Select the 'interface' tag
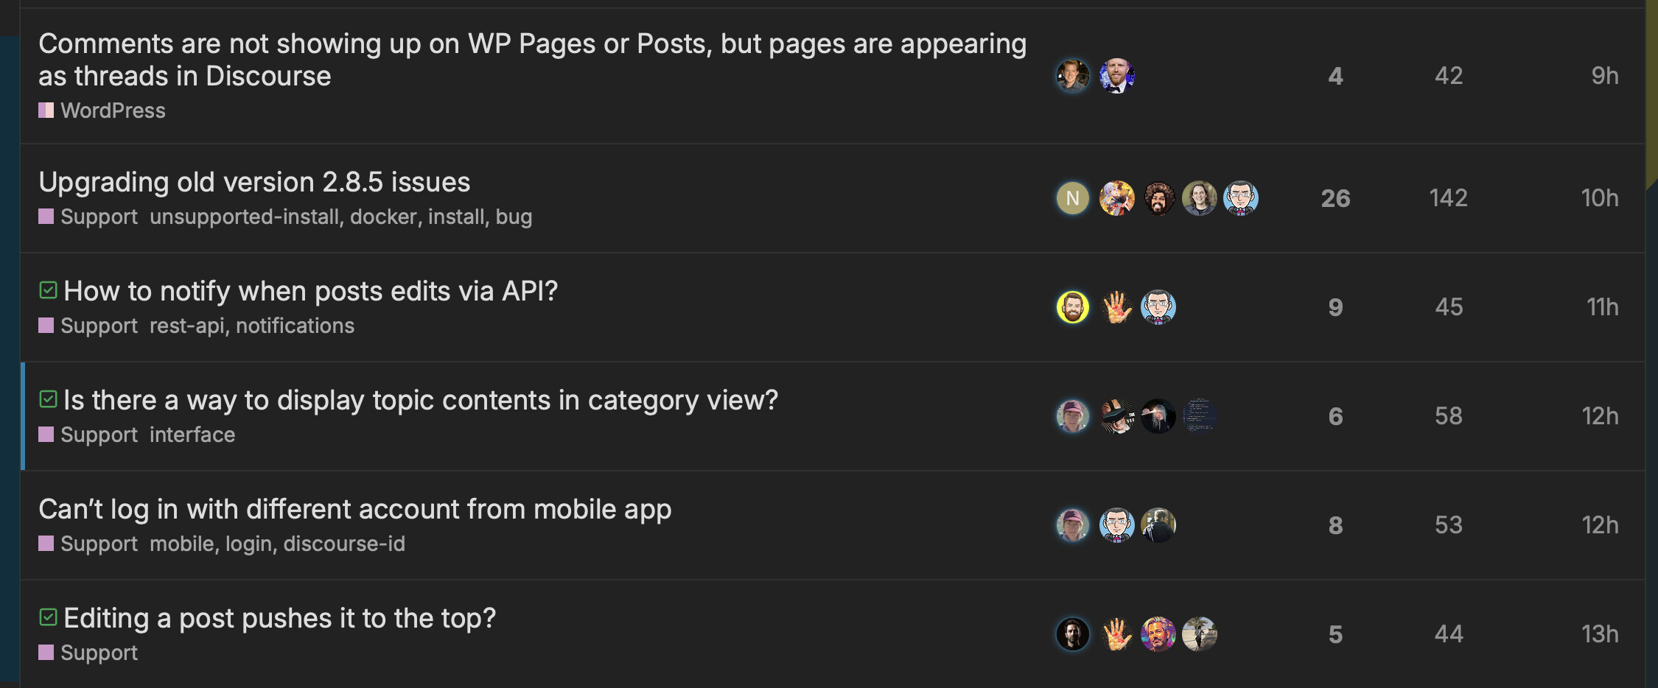The image size is (1658, 688). click(x=192, y=435)
